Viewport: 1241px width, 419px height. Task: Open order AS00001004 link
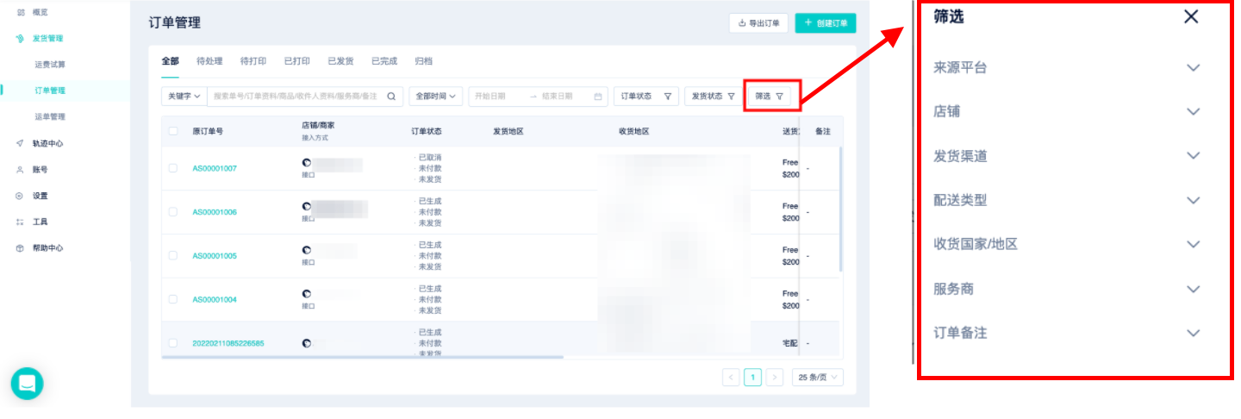[x=215, y=299]
